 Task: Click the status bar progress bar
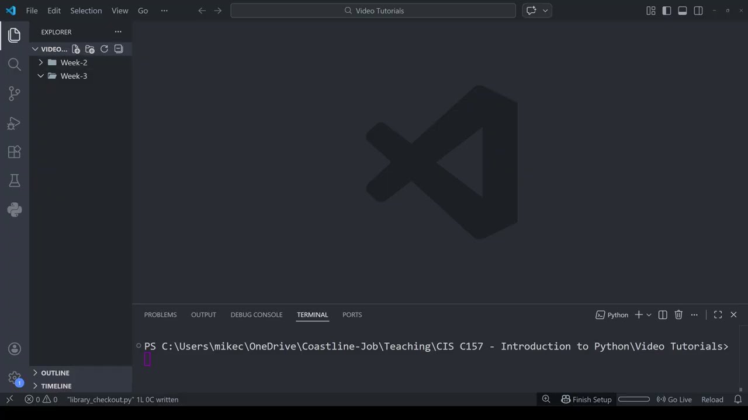(634, 400)
